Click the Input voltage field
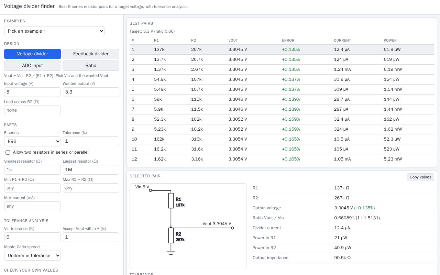 click(x=32, y=92)
